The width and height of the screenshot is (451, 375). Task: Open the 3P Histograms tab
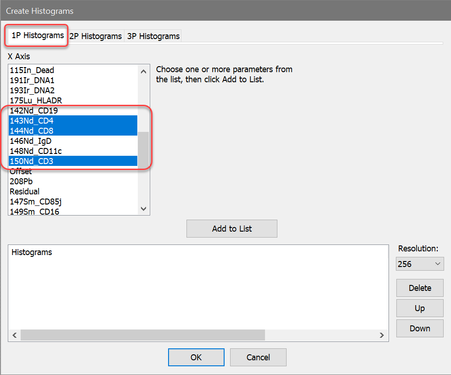coord(153,36)
